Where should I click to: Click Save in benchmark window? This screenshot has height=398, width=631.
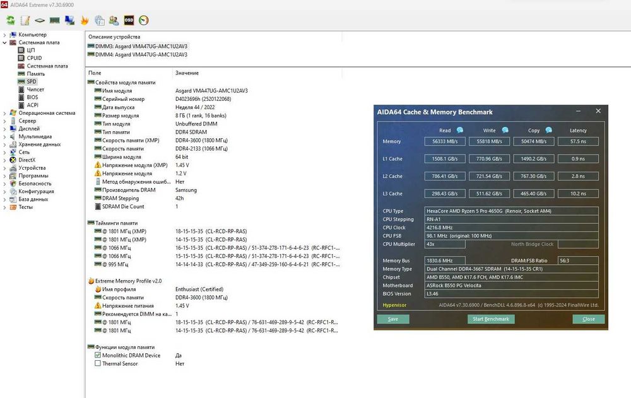[x=393, y=319]
